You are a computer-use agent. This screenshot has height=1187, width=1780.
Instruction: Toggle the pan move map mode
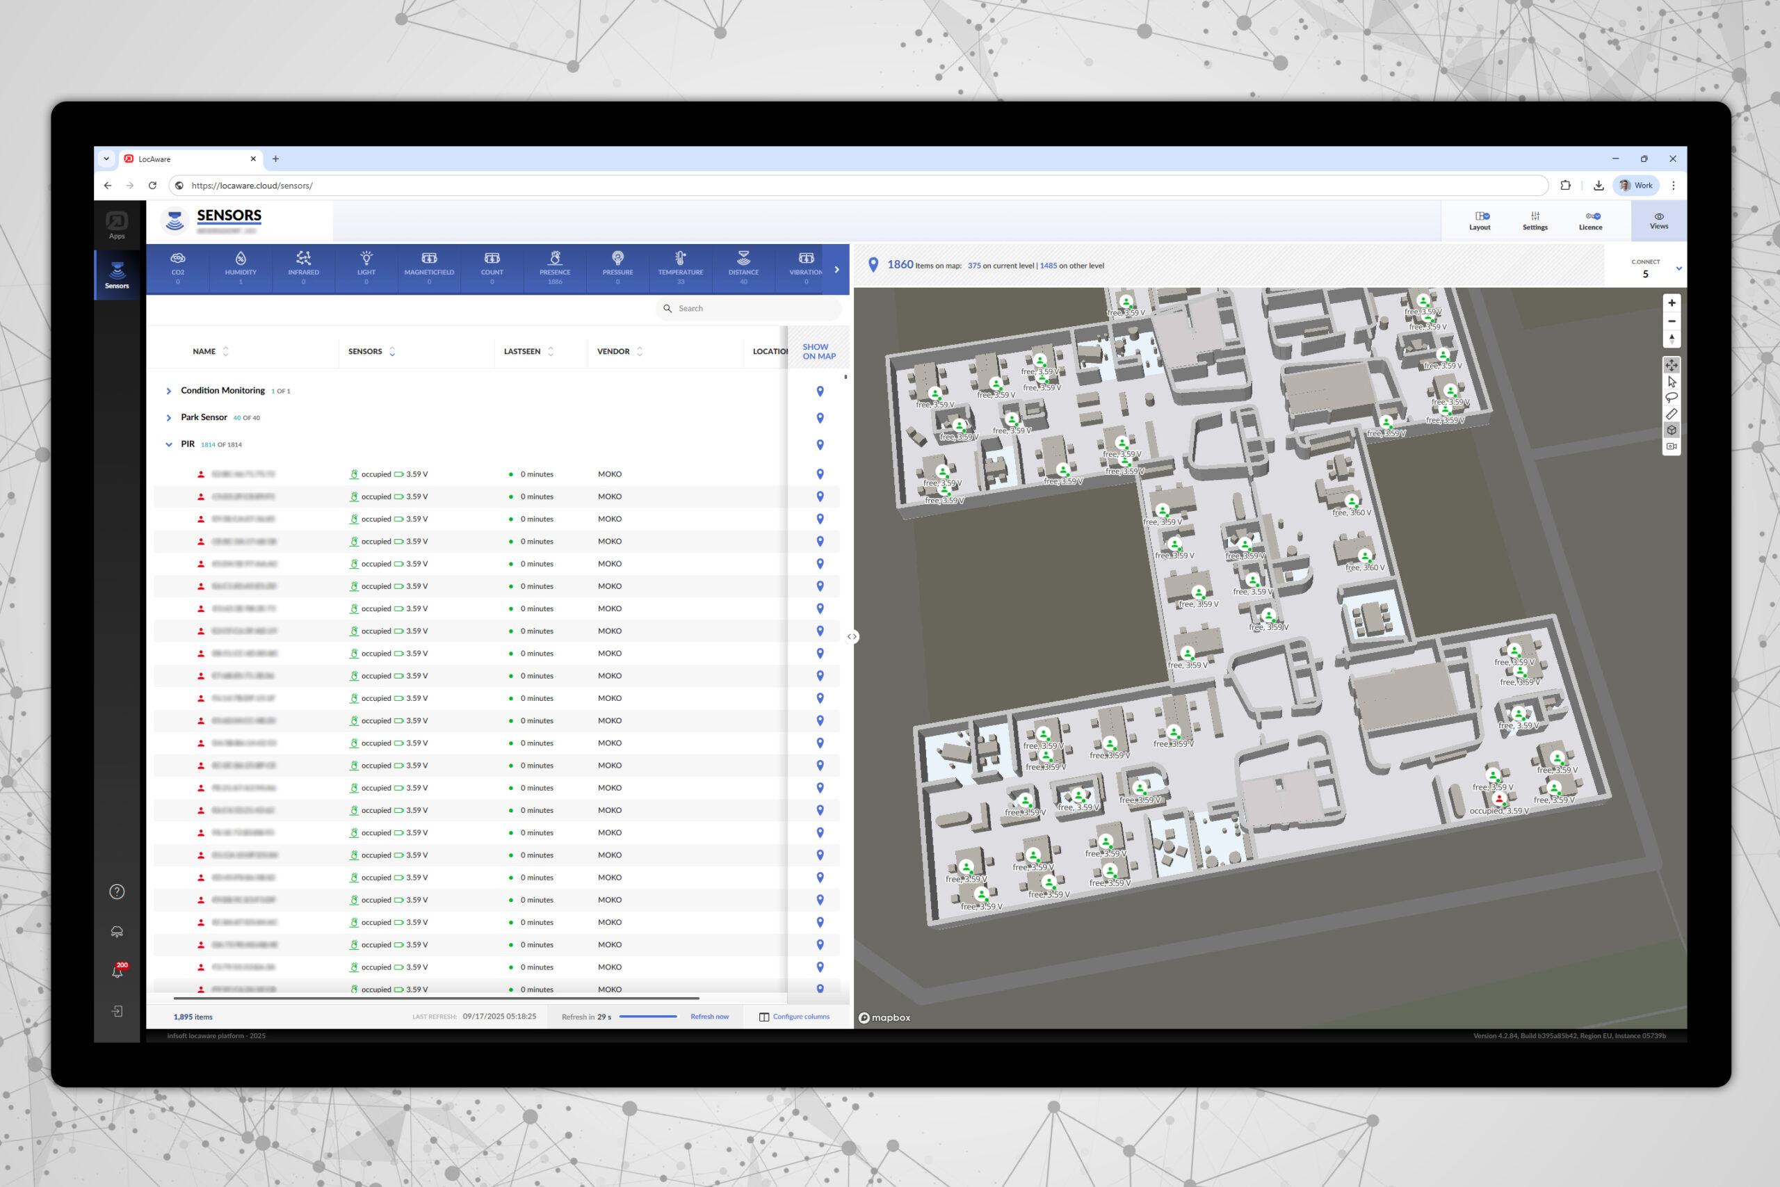pos(1671,365)
